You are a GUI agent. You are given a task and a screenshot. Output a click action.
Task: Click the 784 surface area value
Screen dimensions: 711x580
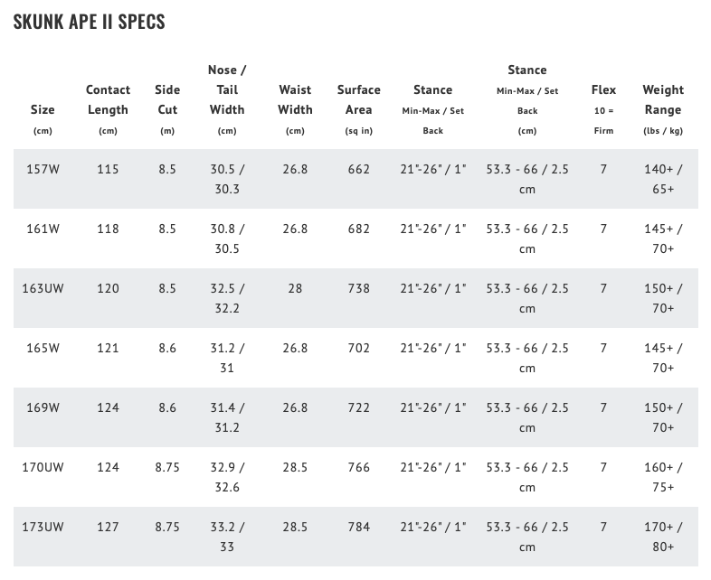[359, 527]
